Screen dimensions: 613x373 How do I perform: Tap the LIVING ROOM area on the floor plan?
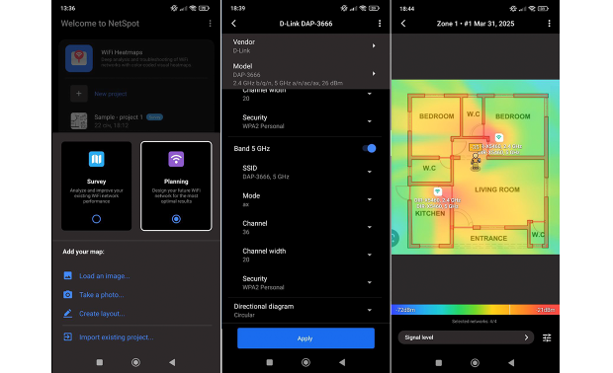(x=497, y=189)
